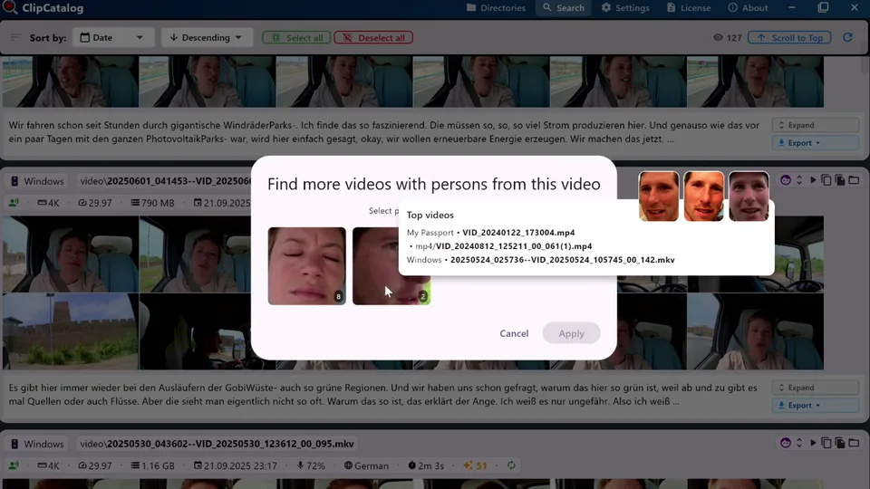Click the face-search icon on first video row
The height and width of the screenshot is (489, 870).
pyautogui.click(x=785, y=180)
